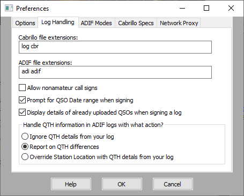Image resolution: width=244 pixels, height=196 pixels.
Task: Switch to the Network Proxy tab
Action: [x=179, y=23]
